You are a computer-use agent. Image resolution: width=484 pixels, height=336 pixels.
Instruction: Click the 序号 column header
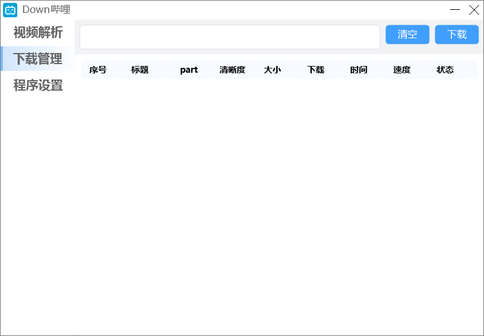pyautogui.click(x=98, y=70)
